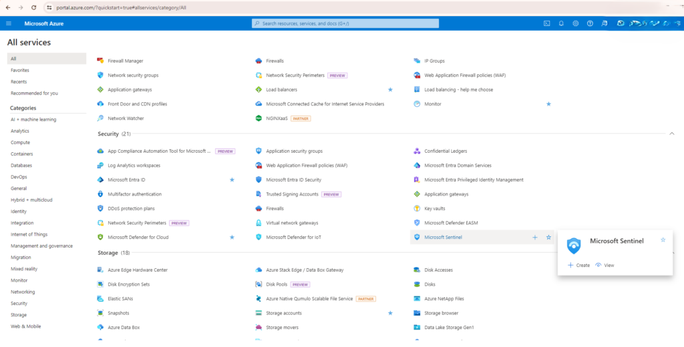Toggle favorite star for Microsoft Entra ID
Viewport: 684px width, 347px height.
[x=232, y=180]
